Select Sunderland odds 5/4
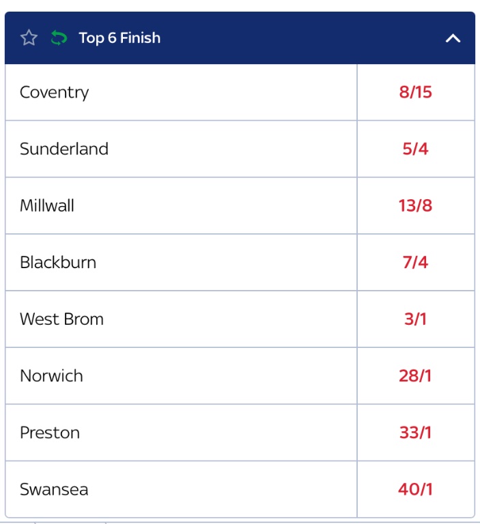 point(415,149)
